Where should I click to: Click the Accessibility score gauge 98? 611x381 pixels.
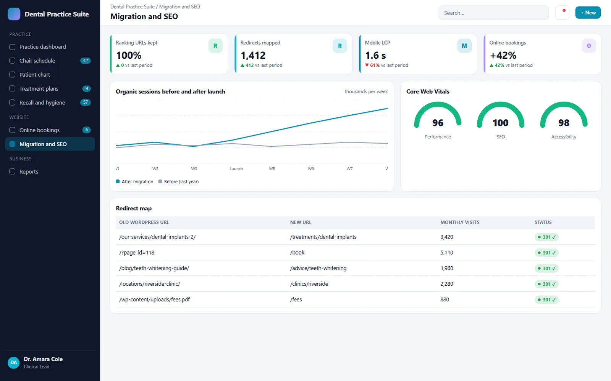(x=564, y=115)
